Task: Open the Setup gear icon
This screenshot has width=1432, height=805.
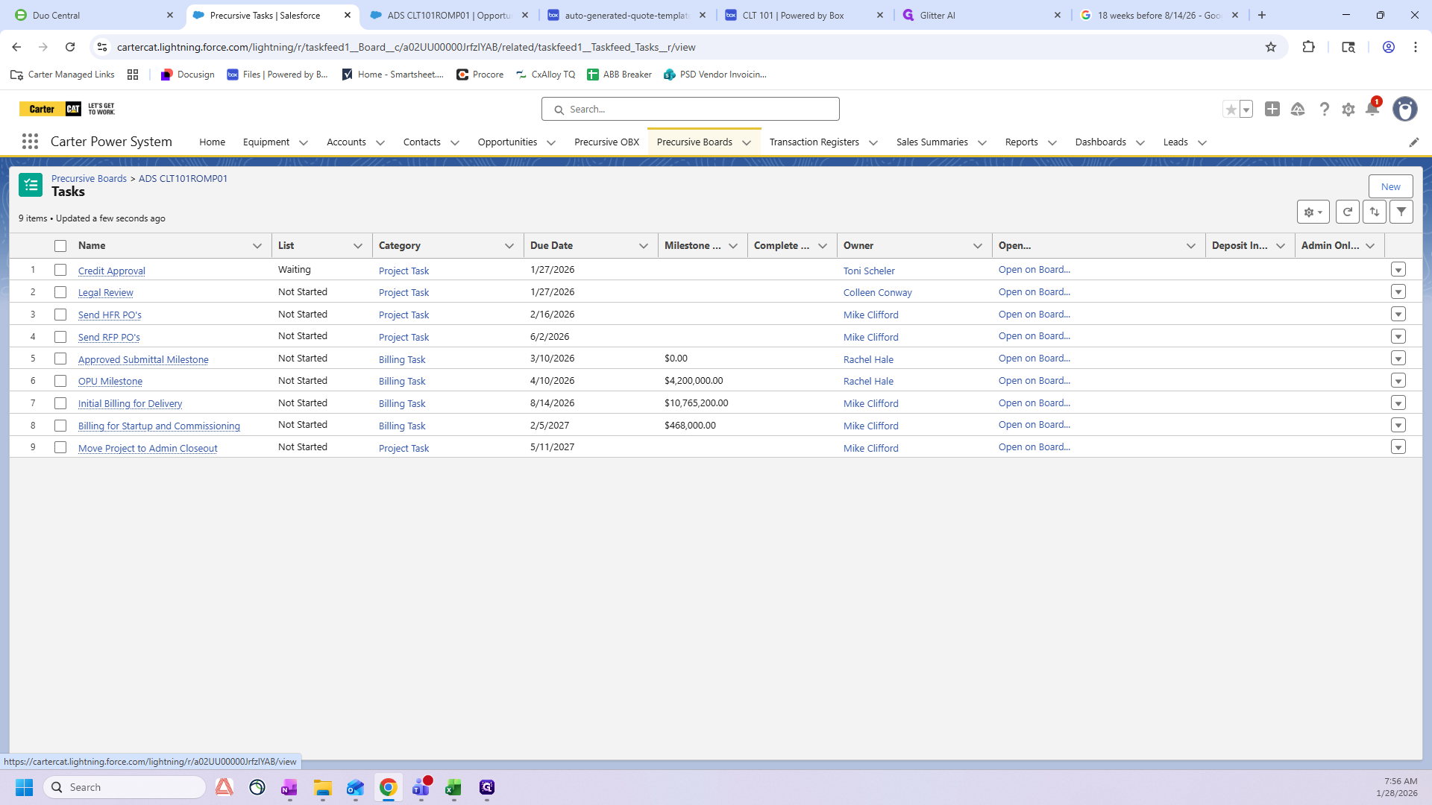Action: click(x=1348, y=110)
